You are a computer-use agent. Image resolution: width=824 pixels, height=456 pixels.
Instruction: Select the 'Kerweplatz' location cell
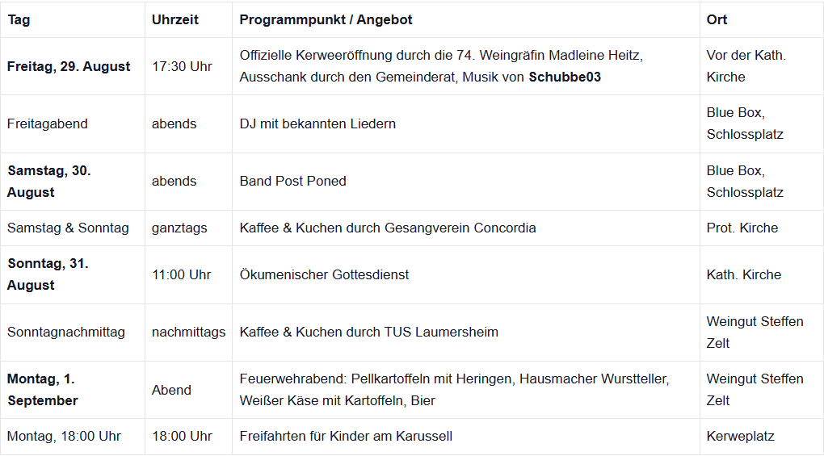(740, 436)
